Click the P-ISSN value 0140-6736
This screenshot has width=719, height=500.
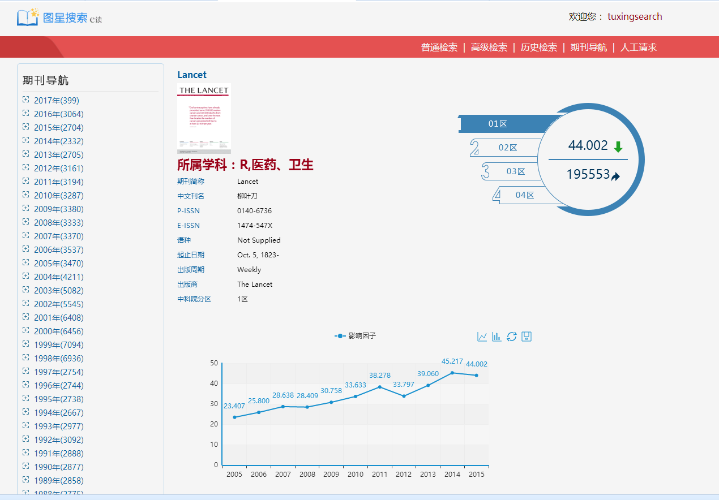click(255, 211)
